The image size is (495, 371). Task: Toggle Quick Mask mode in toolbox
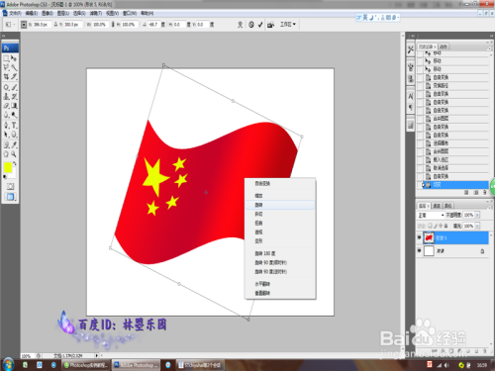pos(10,187)
